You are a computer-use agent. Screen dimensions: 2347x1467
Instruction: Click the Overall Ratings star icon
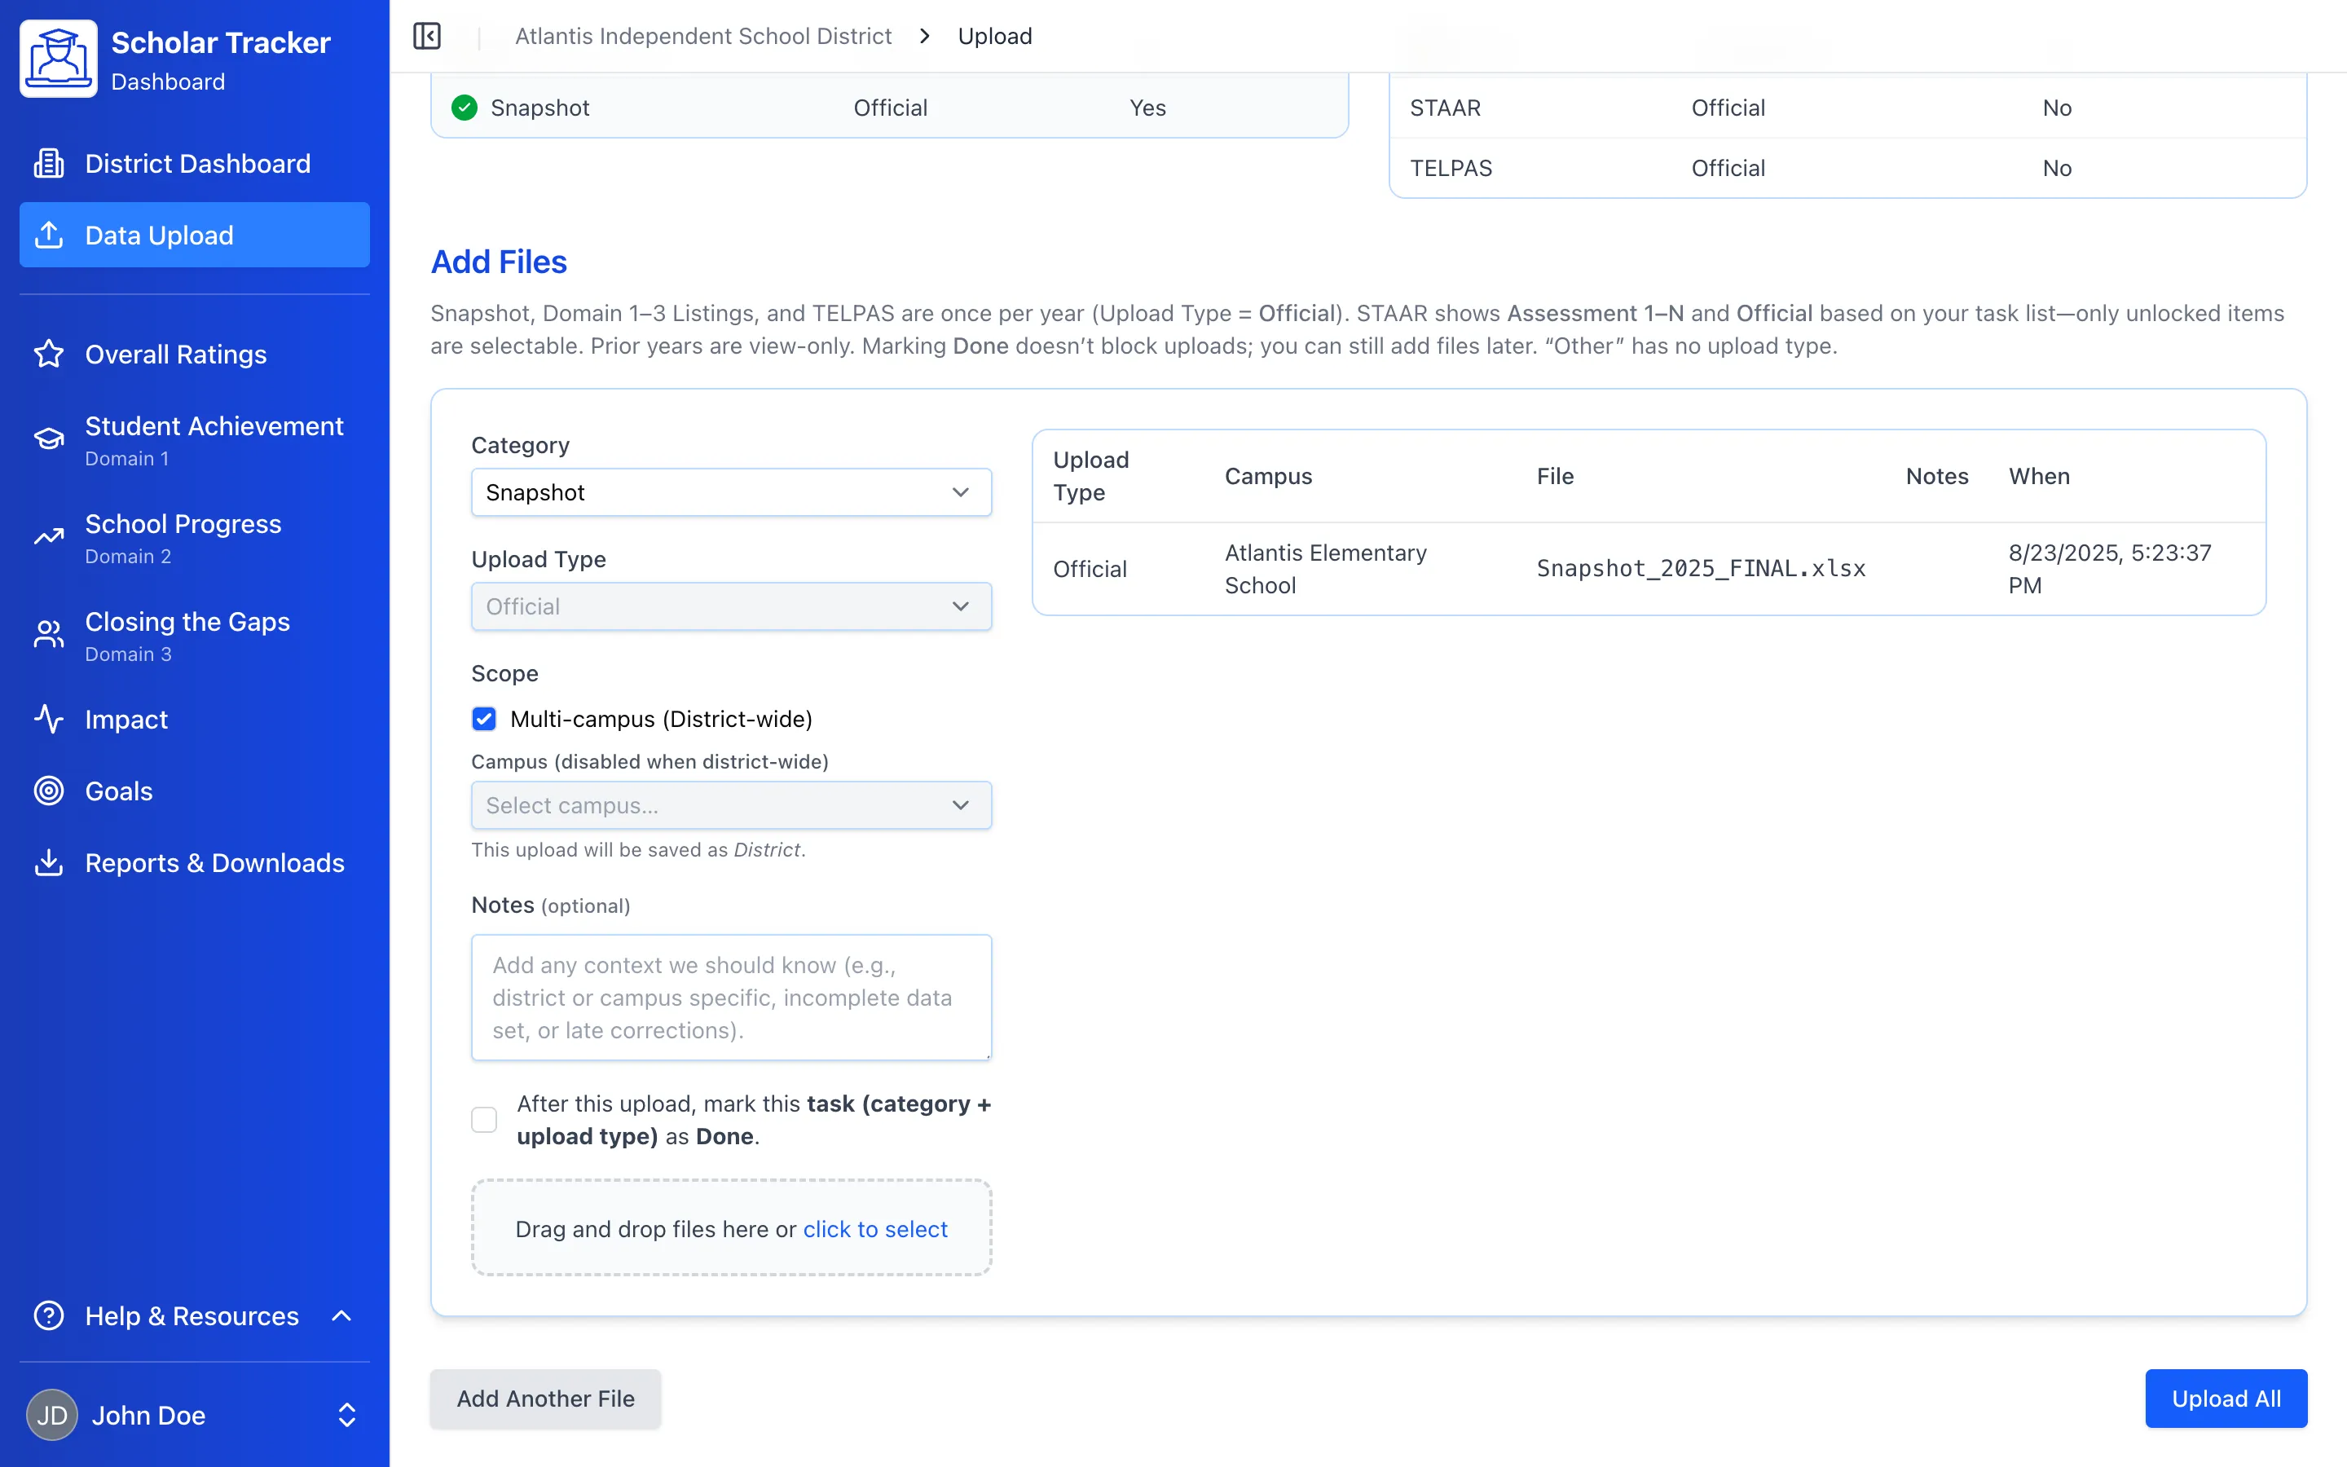pyautogui.click(x=49, y=355)
